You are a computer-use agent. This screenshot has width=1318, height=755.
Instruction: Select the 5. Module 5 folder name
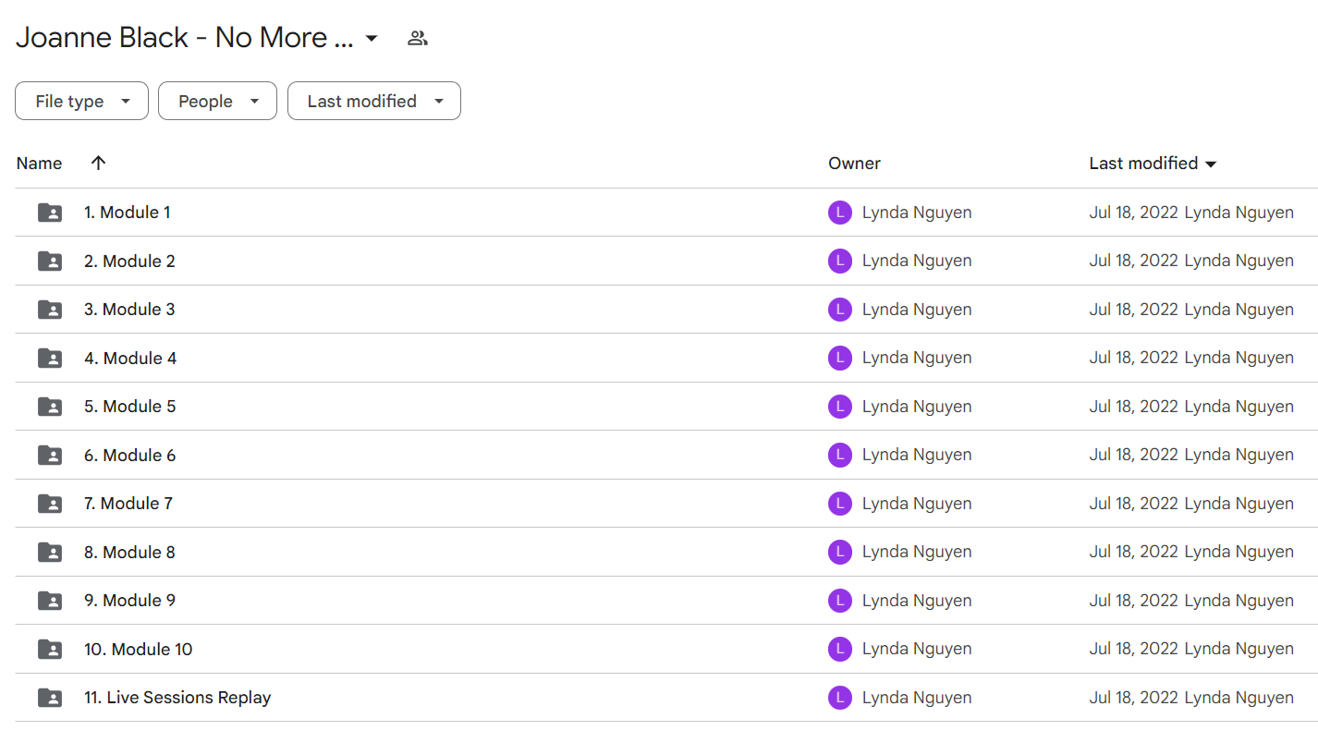129,407
